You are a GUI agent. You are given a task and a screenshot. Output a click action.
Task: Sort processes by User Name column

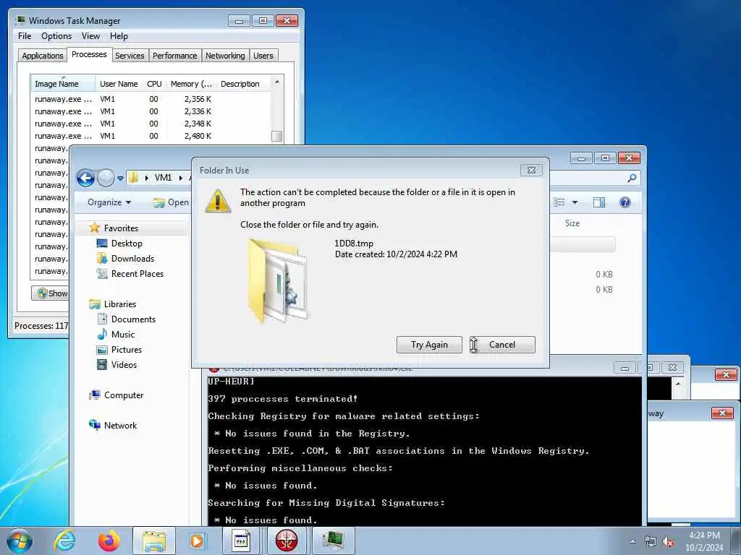click(x=119, y=84)
